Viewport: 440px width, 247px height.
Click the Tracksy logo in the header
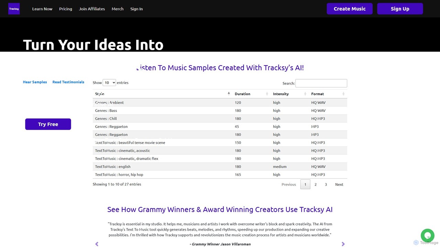14,9
